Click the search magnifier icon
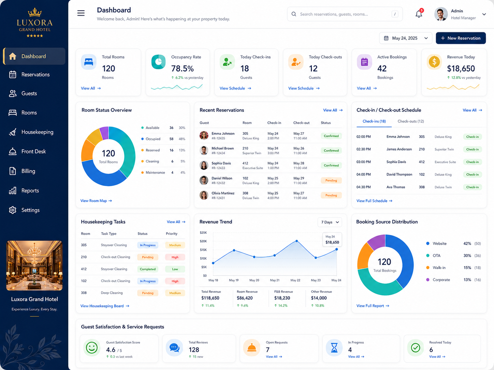Screen dimensions: 494x370 pos(294,14)
